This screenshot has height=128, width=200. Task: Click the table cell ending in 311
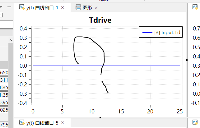pos(4,80)
